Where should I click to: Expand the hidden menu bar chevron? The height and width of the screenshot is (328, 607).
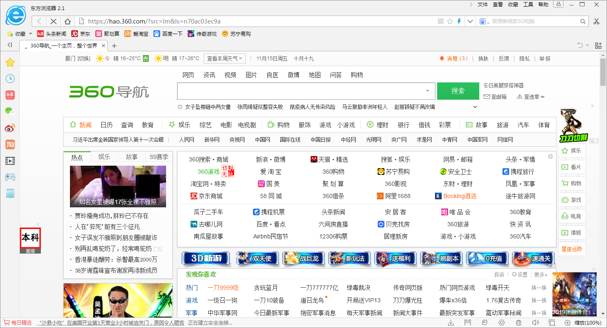471,4
